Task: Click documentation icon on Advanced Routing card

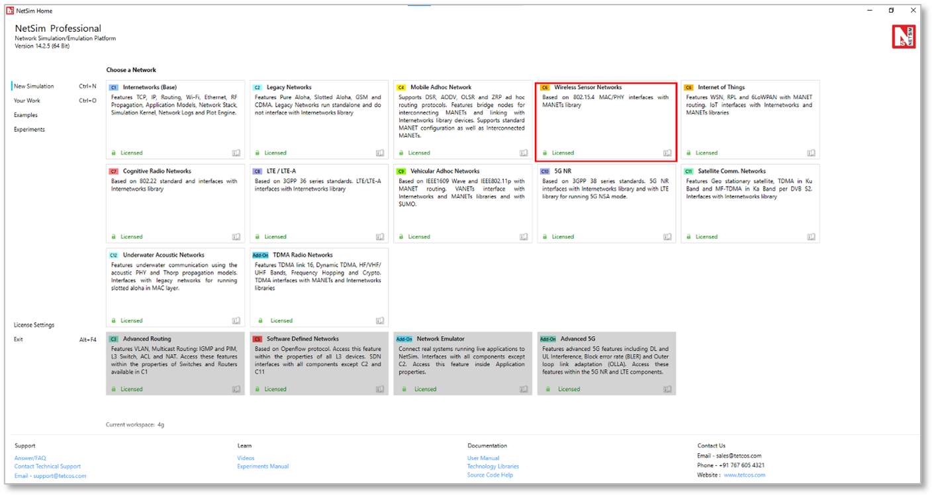Action: coord(236,389)
